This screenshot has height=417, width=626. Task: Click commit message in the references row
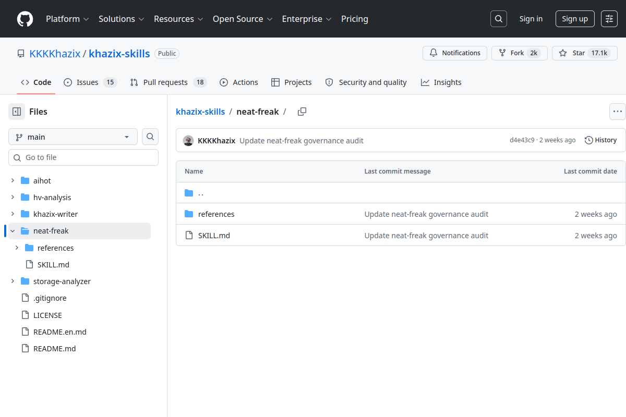[426, 214]
